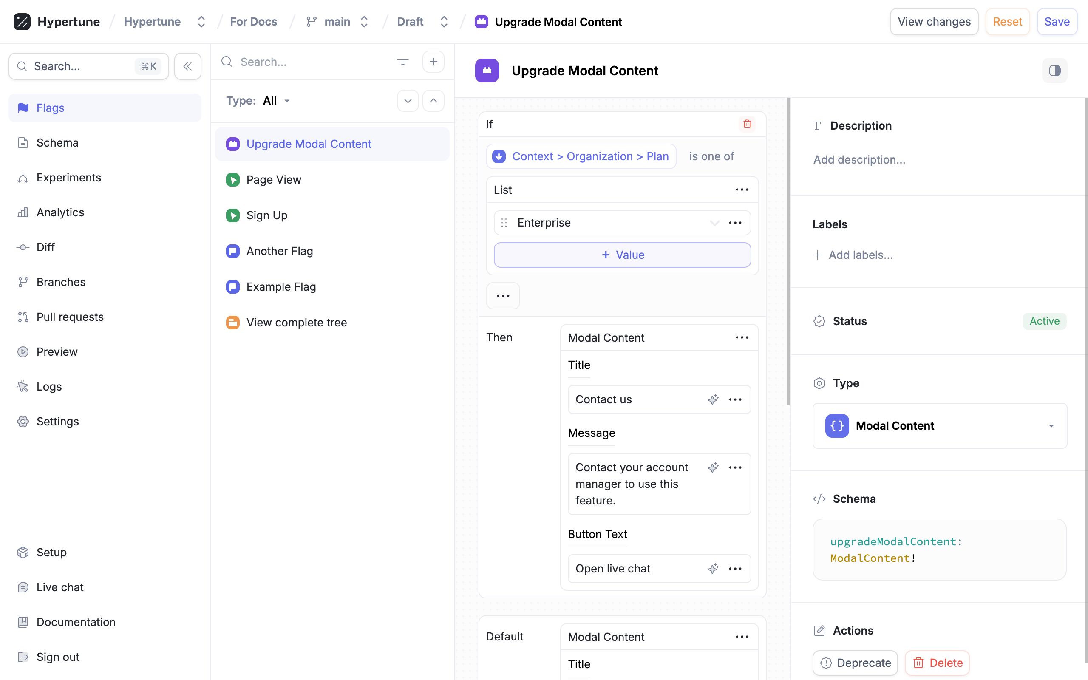Delete the If rule with trash icon
This screenshot has height=680, width=1088.
[x=747, y=124]
